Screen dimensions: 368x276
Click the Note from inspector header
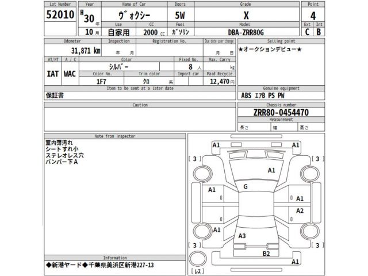tap(115, 136)
